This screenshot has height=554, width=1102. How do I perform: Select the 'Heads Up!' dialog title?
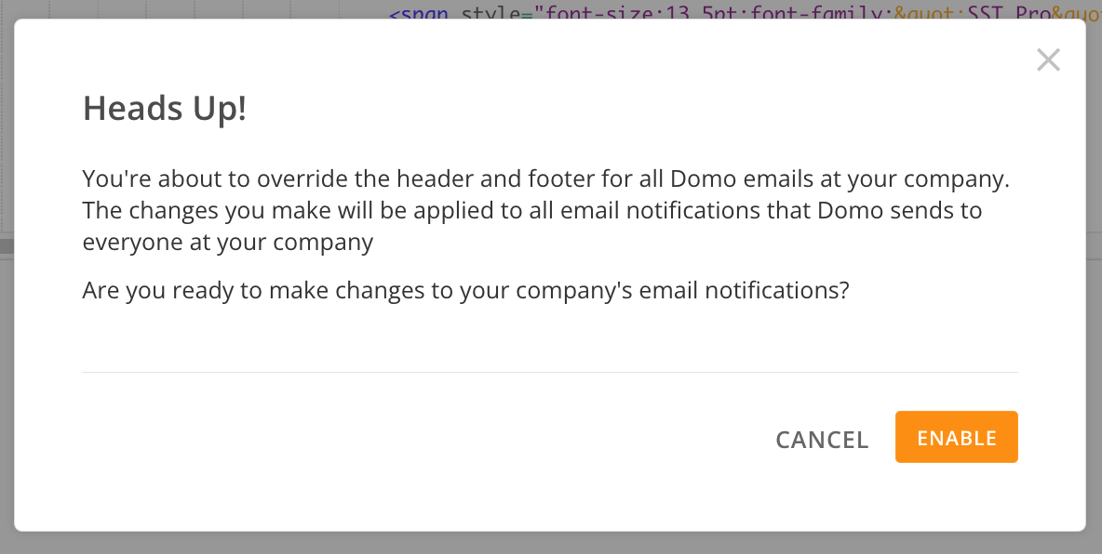165,108
